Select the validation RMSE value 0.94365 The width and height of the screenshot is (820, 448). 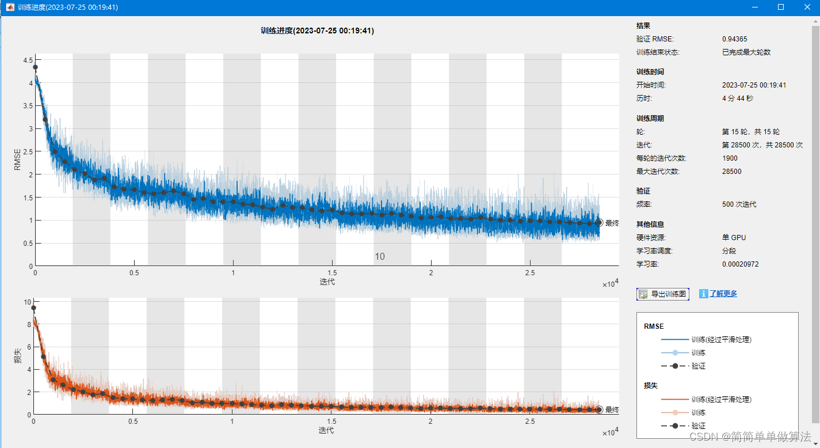(735, 39)
